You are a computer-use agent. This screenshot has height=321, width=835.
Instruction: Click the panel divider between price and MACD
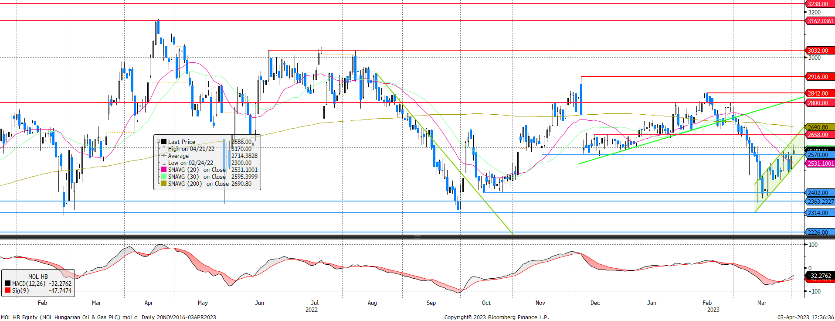tap(417, 237)
